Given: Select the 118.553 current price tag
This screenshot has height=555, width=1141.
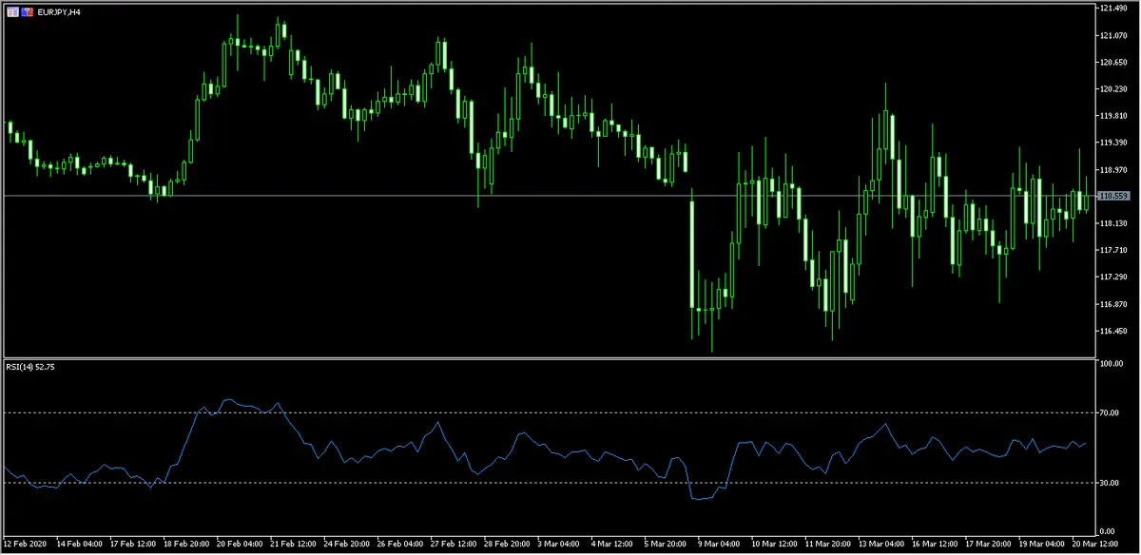Looking at the screenshot, I should point(1112,196).
